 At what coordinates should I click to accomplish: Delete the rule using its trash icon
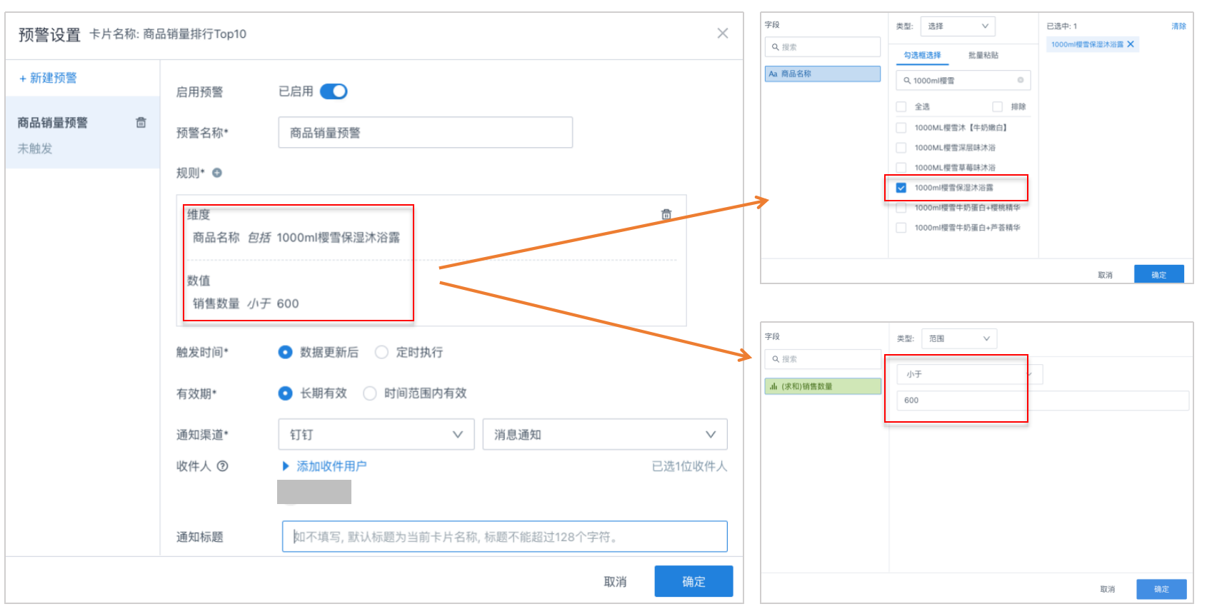coord(666,214)
